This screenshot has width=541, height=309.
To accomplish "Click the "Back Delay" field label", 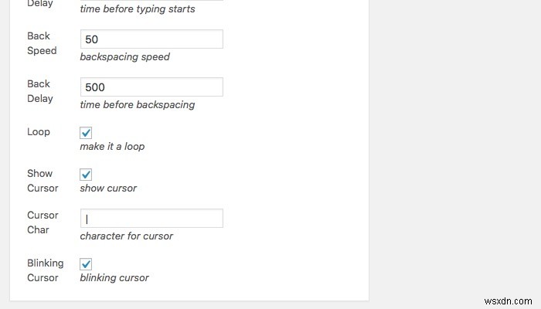I will click(x=40, y=91).
